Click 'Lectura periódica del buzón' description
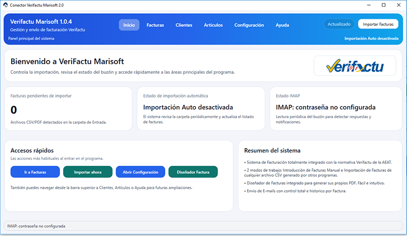This screenshot has height=236, width=407. click(324, 119)
